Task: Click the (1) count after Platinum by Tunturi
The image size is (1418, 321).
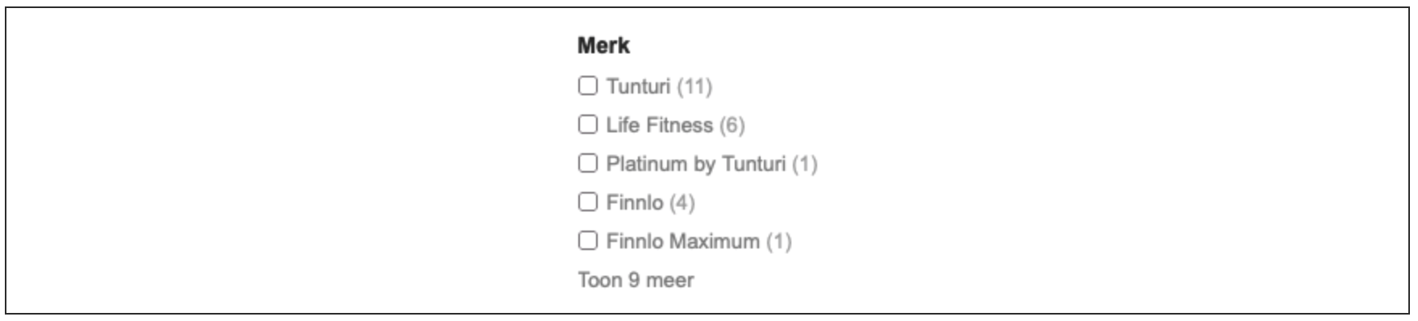Action: pyautogui.click(x=805, y=164)
